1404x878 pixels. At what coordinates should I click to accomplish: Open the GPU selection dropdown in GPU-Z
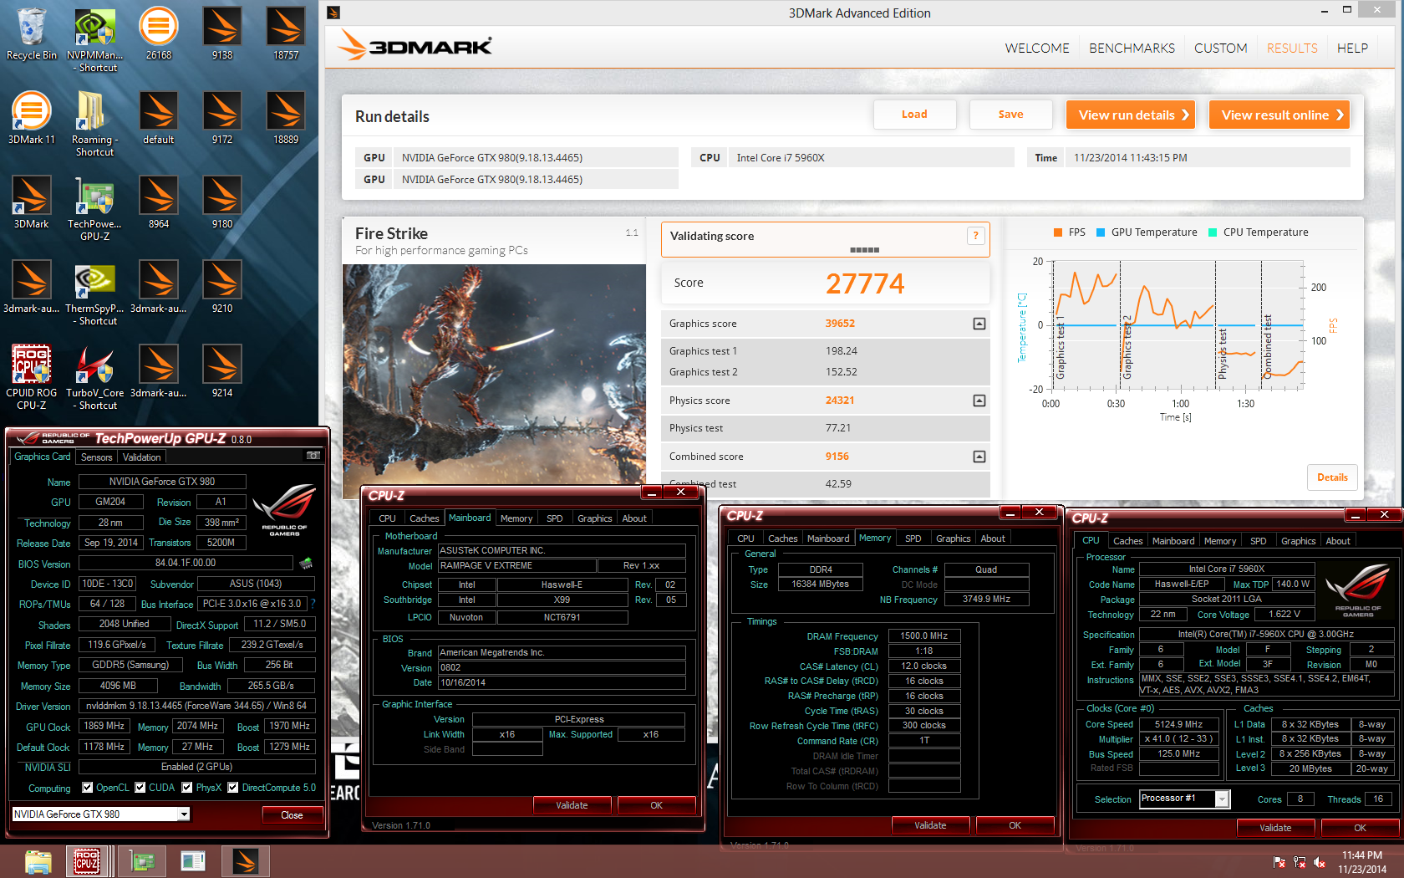click(x=185, y=814)
